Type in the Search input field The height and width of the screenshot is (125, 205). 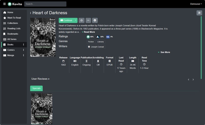[x=45, y=4]
